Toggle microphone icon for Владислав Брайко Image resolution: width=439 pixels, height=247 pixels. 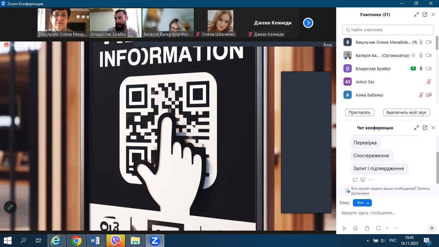421,69
